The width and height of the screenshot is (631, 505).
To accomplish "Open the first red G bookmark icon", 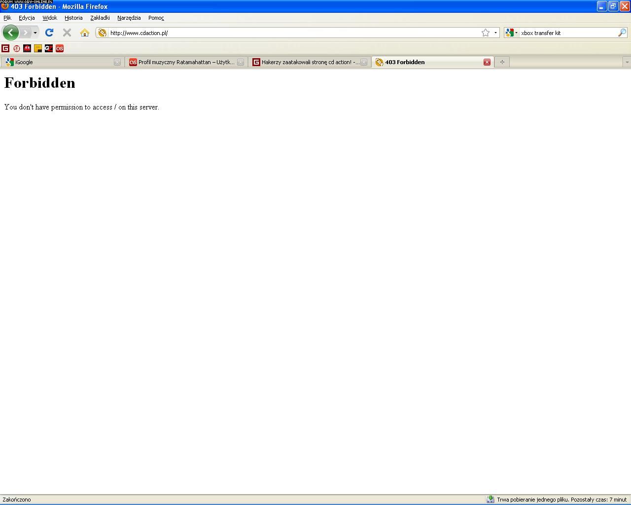I will (5, 48).
